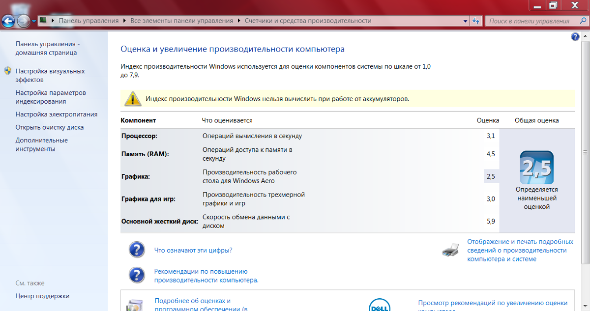The image size is (590, 311).
Task: Open Help with the blue question mark icon
Action: pos(575,37)
